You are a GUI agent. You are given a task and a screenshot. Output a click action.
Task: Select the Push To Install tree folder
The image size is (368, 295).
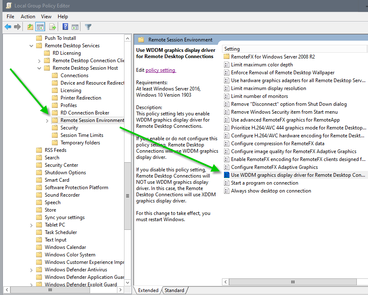click(60, 38)
